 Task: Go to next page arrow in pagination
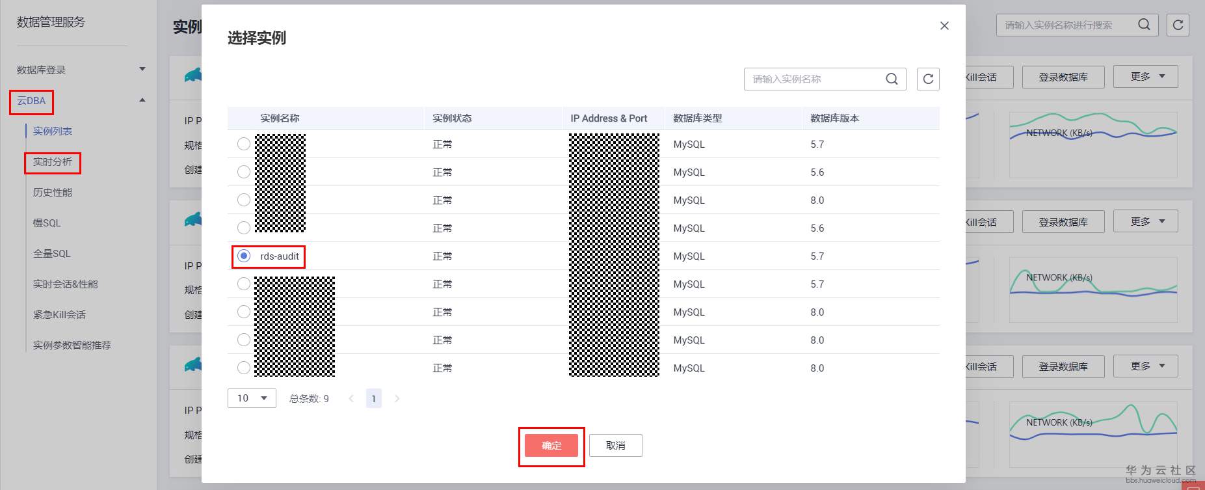coord(397,398)
